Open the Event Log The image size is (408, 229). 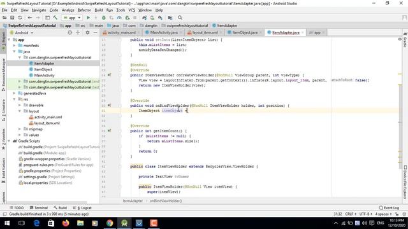pos(389,208)
